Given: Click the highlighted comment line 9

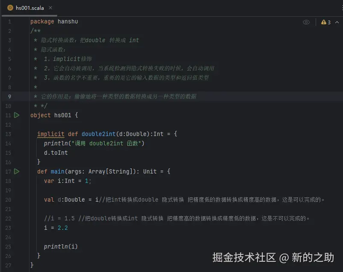Looking at the screenshot, I should coord(115,96).
